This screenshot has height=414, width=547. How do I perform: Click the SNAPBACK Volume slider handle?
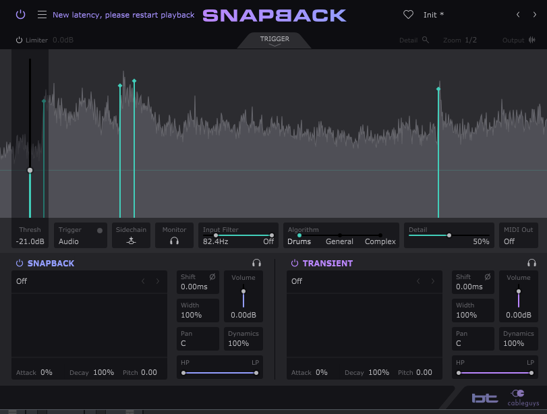(243, 291)
